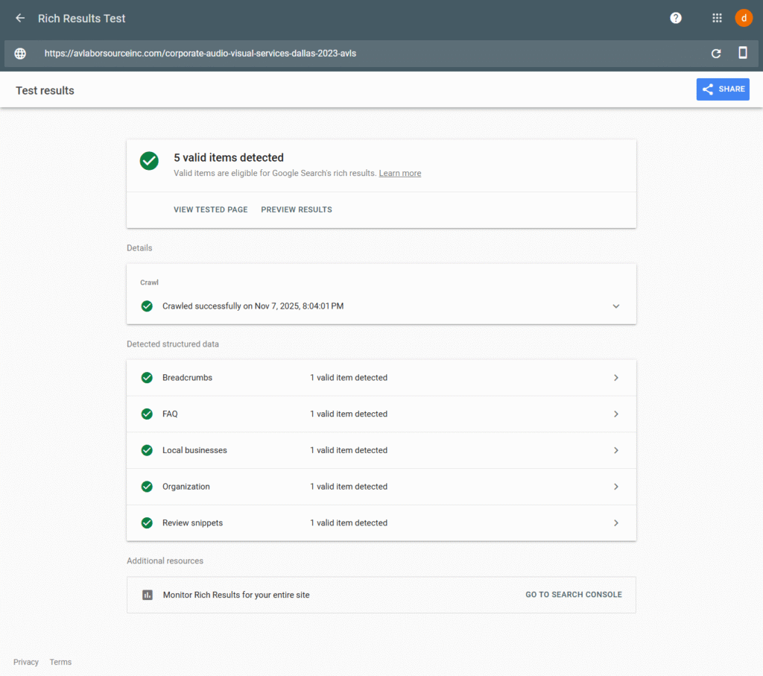
Task: Reload the test with refresh icon
Action: click(716, 54)
